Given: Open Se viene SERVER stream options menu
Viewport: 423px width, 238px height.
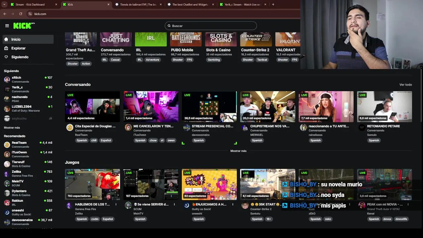Looking at the screenshot, I should [174, 205].
